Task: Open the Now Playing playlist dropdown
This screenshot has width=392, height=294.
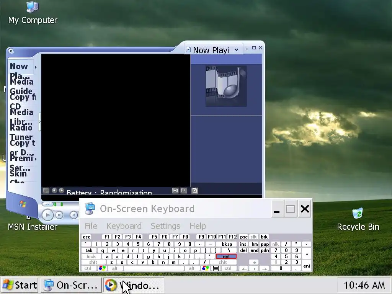Action: pyautogui.click(x=236, y=50)
